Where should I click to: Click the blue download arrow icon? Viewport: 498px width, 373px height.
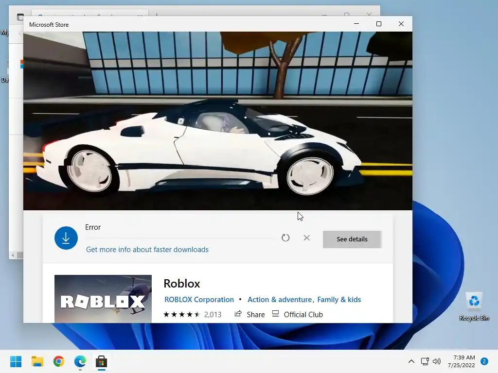coord(66,238)
